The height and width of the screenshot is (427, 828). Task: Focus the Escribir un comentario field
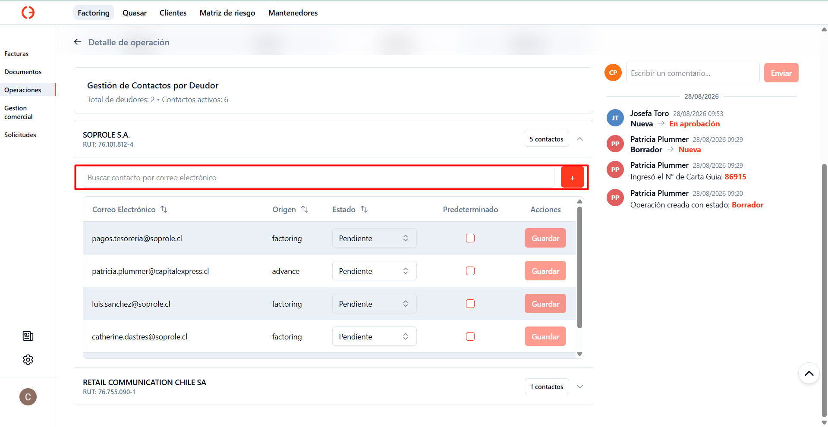click(693, 73)
